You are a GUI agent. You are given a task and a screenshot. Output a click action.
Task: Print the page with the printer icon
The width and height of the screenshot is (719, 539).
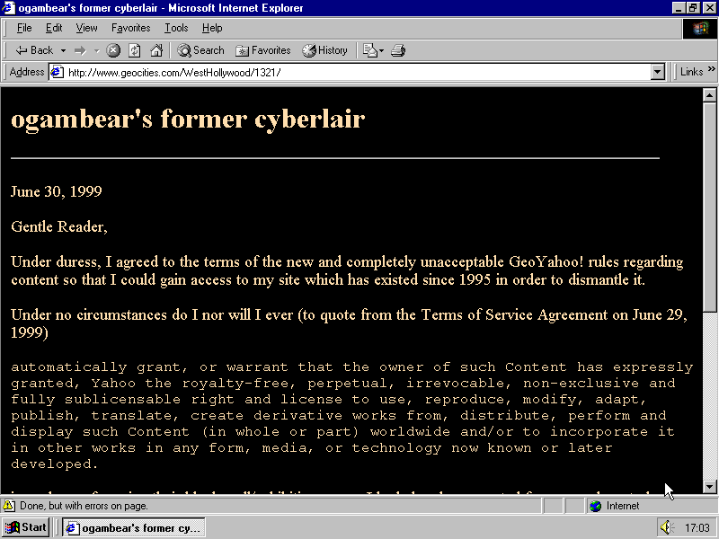[398, 50]
